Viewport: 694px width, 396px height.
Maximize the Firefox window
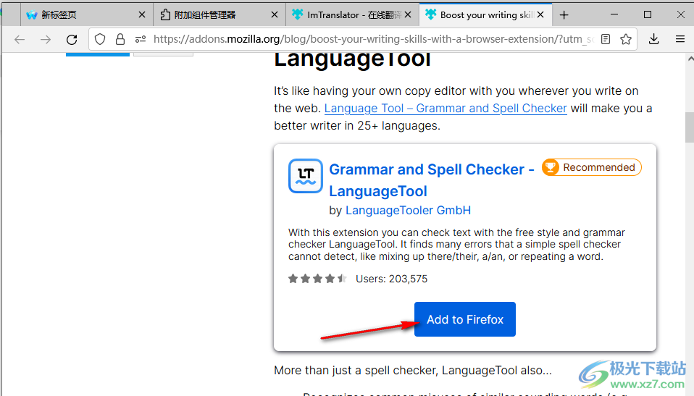648,14
